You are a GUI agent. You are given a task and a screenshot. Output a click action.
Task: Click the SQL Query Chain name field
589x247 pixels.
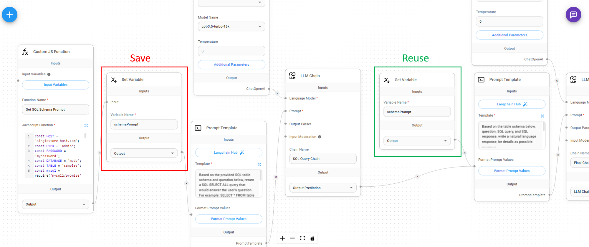tap(322, 159)
